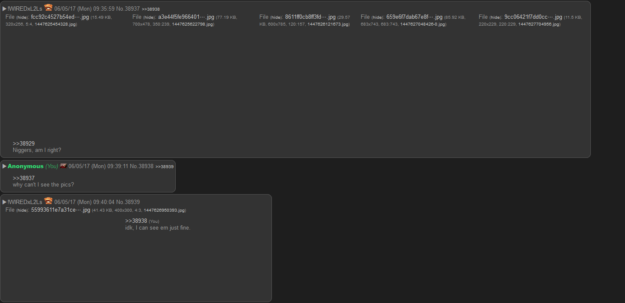Image resolution: width=625 pixels, height=303 pixels.
Task: Click original filename 1447626121673.jpg
Action: (328, 24)
